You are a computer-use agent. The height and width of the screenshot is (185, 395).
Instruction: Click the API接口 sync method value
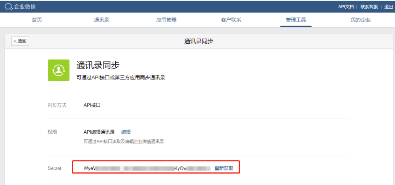[x=92, y=105]
